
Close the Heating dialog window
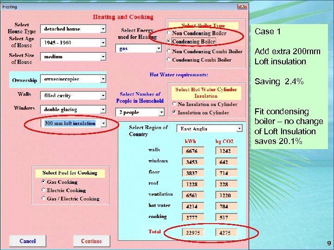tap(242, 6)
